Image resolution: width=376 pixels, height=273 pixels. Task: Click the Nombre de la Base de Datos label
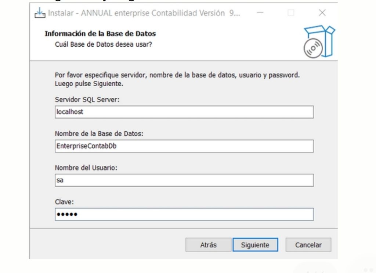coord(99,134)
